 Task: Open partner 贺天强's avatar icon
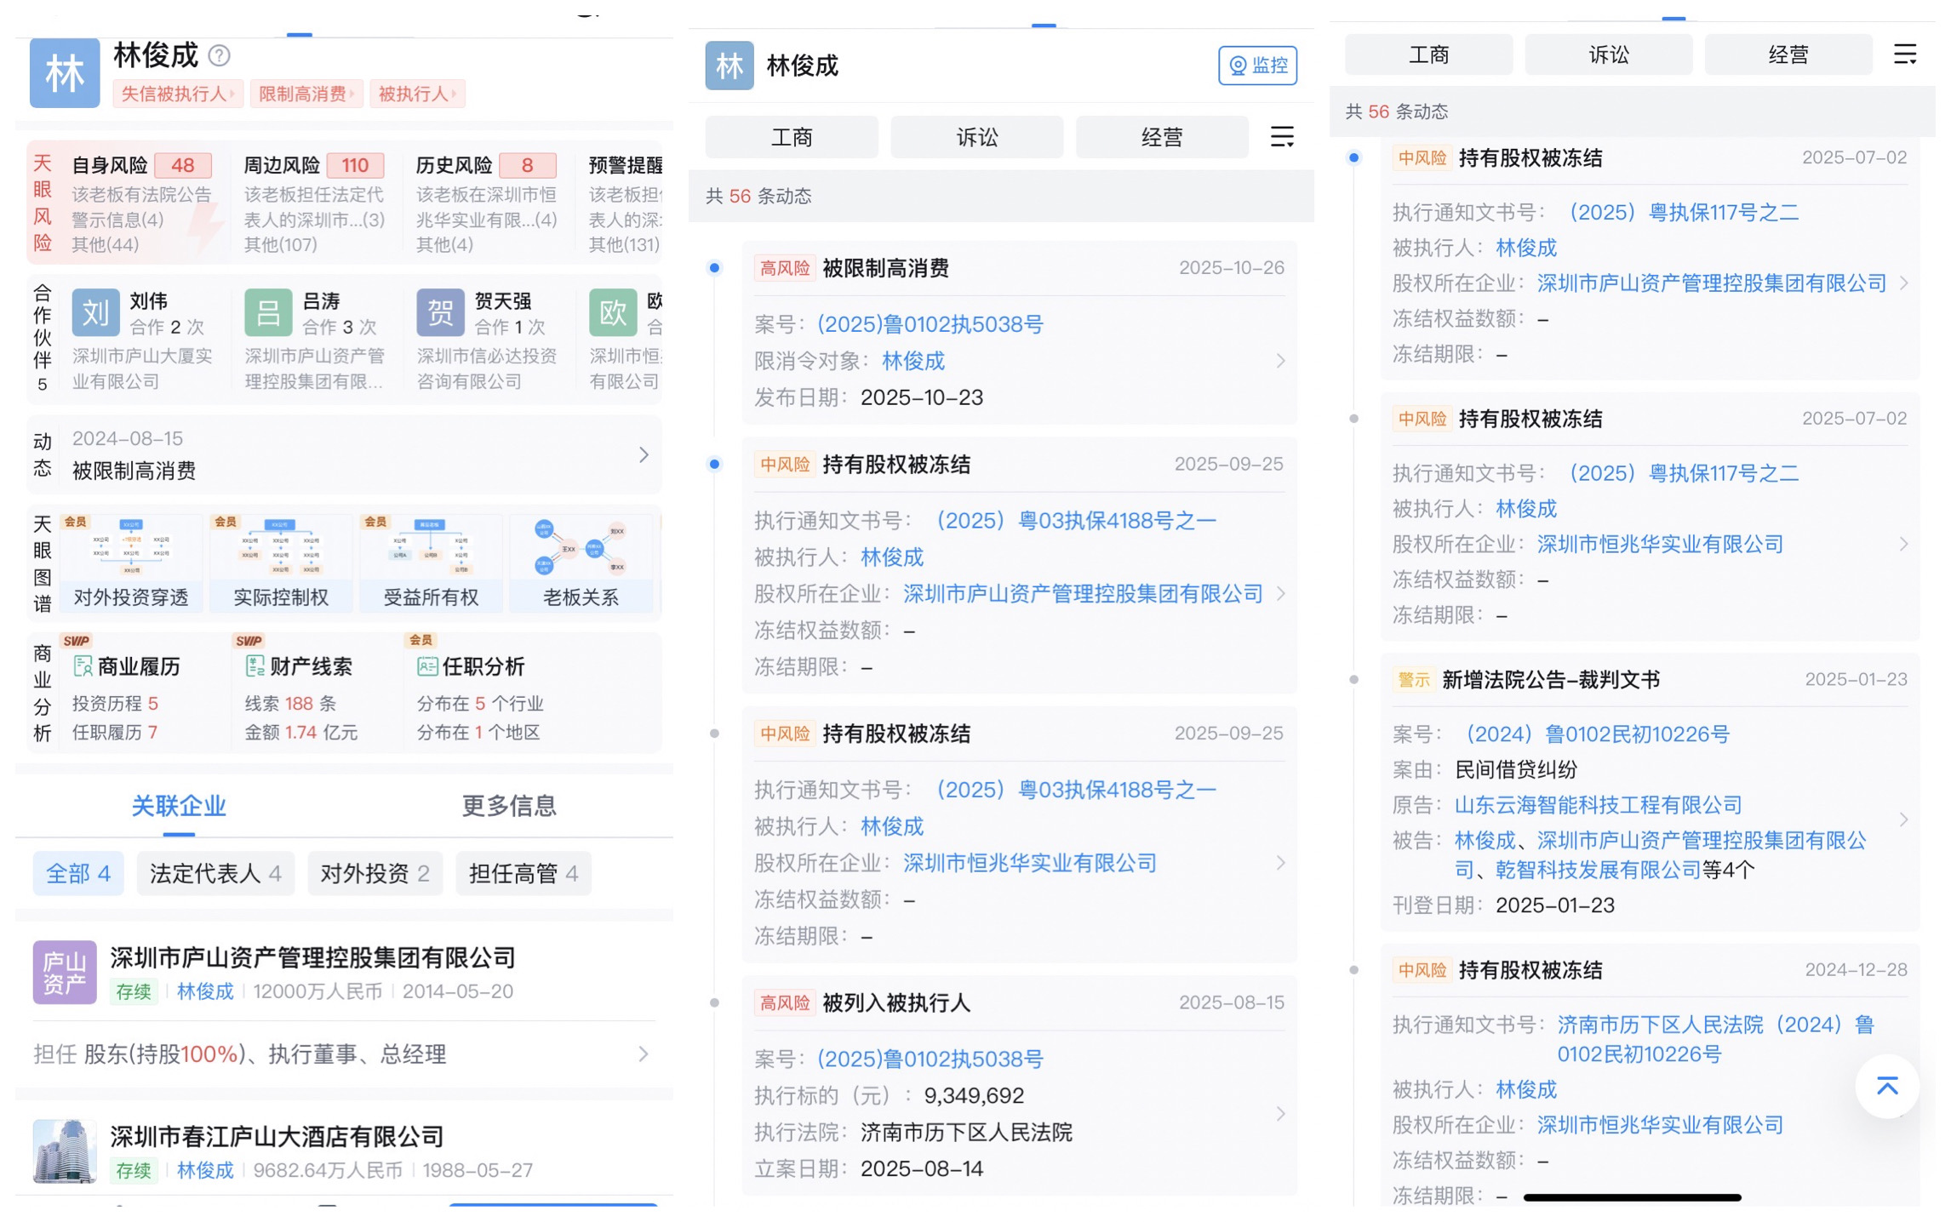[x=439, y=313]
